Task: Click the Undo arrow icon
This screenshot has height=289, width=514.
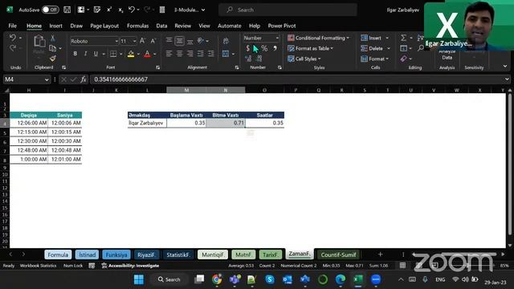Action: [13, 38]
